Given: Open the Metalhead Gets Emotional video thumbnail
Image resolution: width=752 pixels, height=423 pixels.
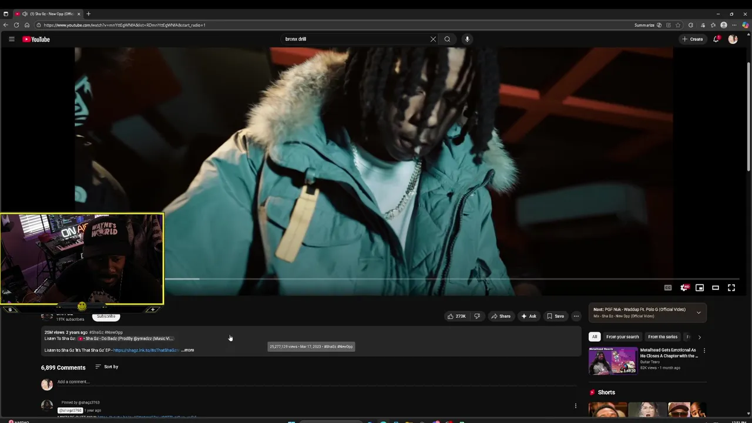Looking at the screenshot, I should [613, 361].
